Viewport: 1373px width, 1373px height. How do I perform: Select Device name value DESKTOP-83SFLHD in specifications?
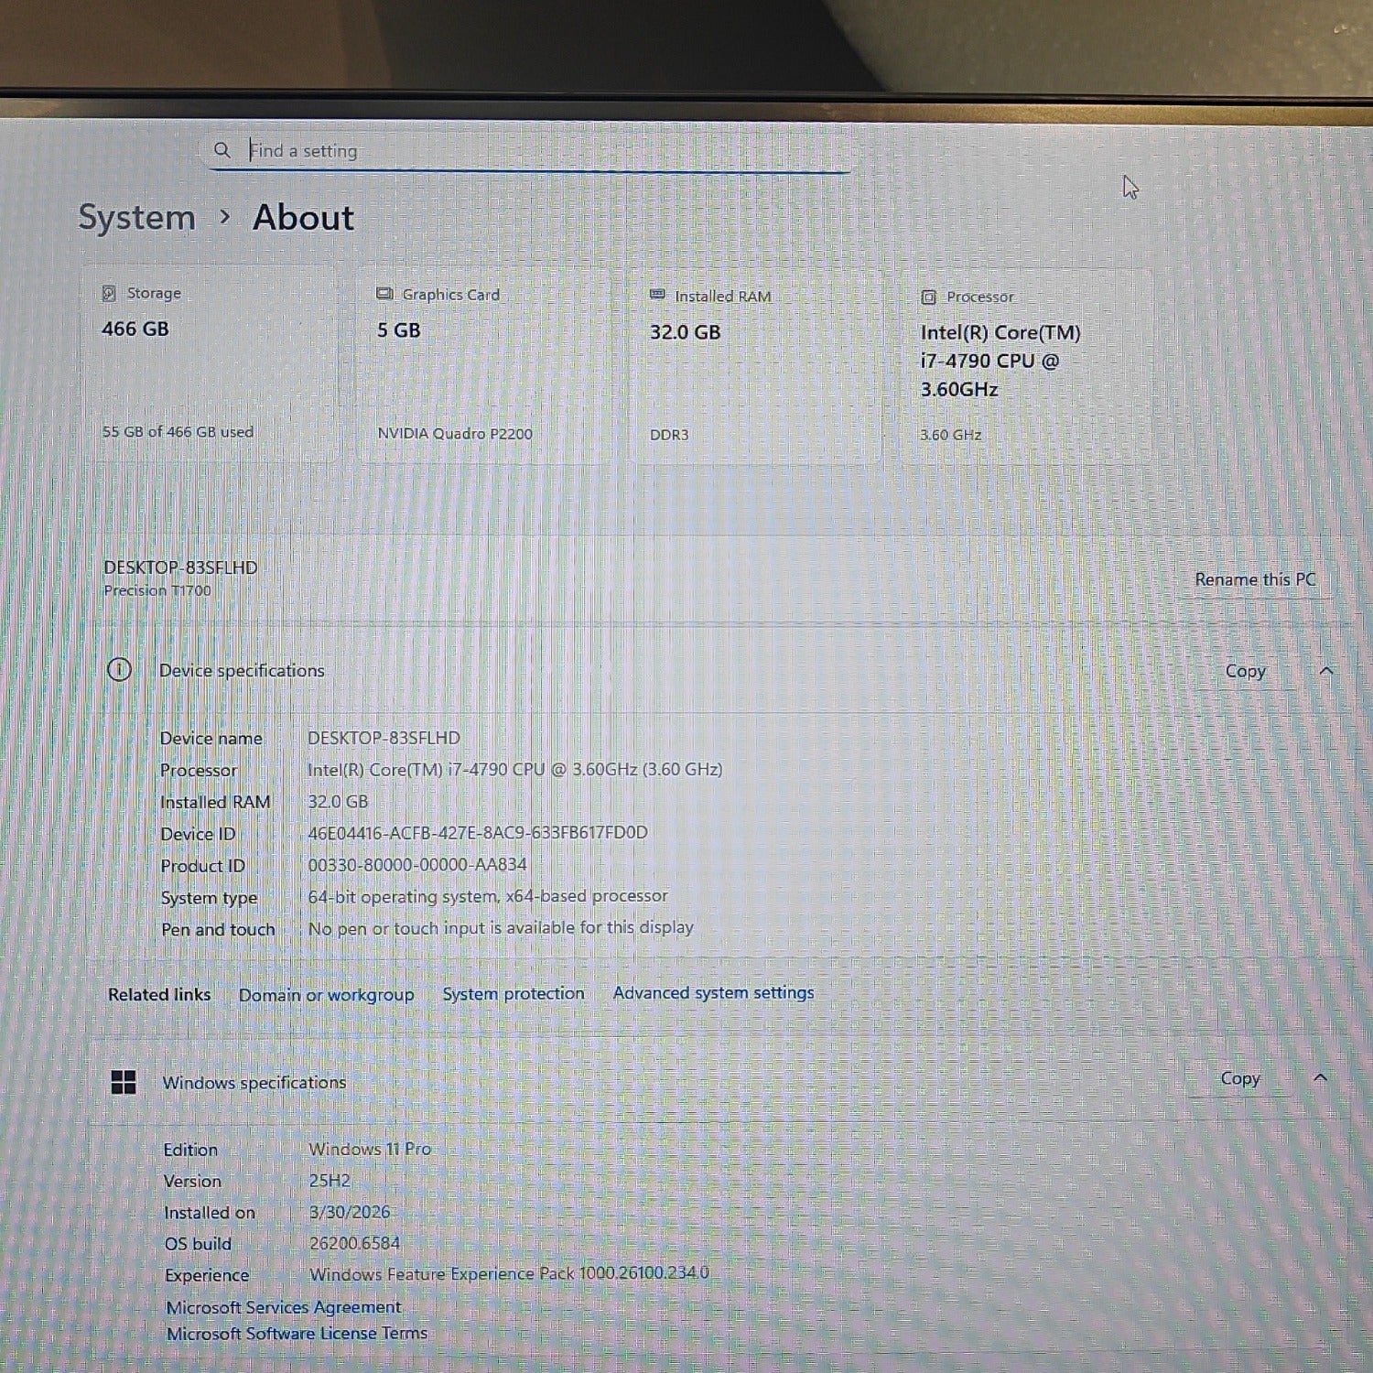[384, 738]
